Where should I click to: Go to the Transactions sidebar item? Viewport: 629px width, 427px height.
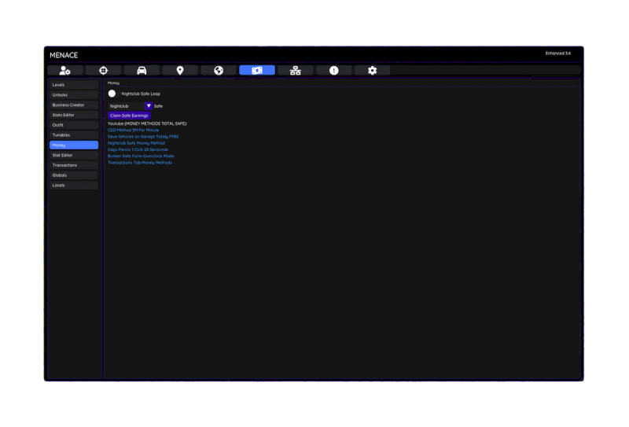[74, 165]
